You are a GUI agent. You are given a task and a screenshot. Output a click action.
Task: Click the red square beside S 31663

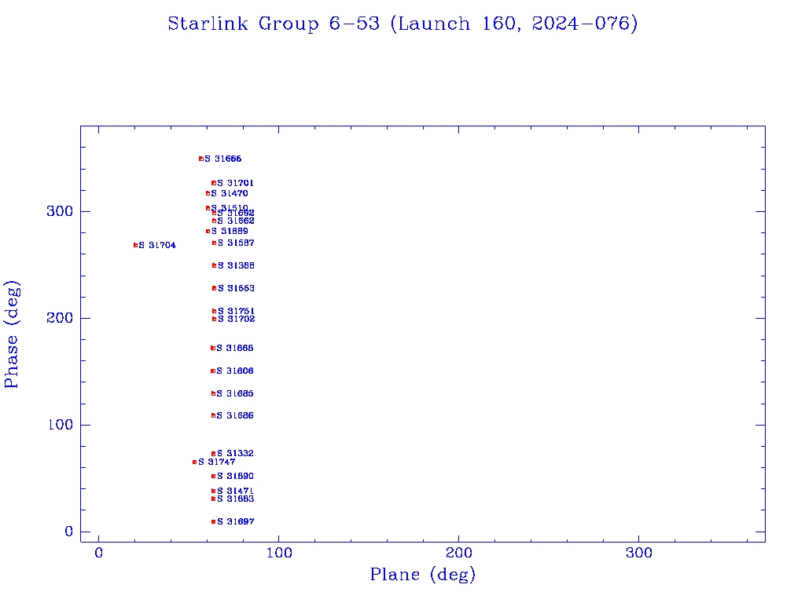[214, 288]
